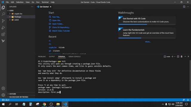Open Google Chrome from taskbar

click(44, 104)
